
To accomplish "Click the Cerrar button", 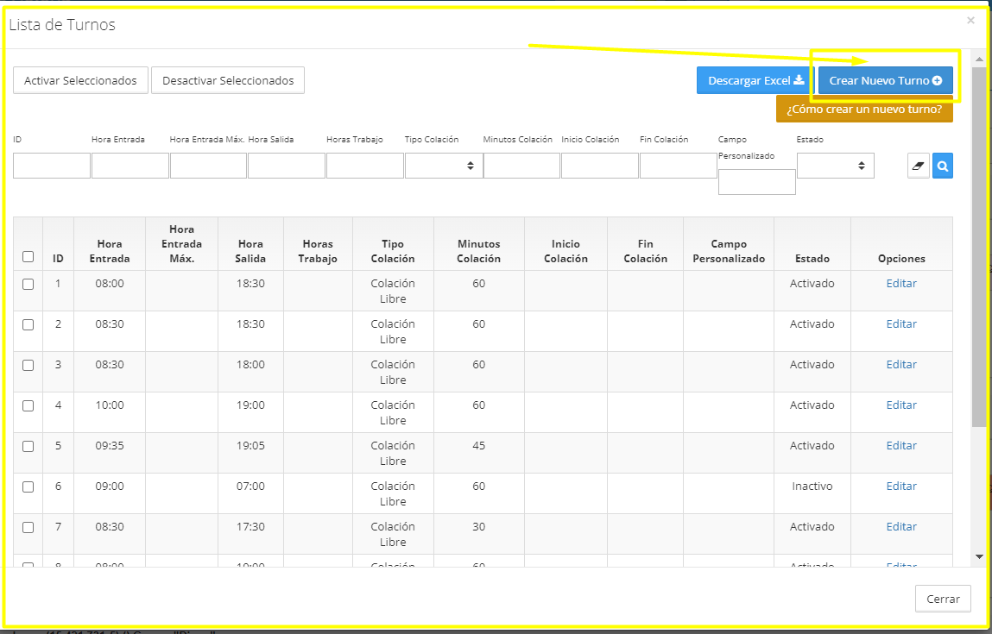I will 943,599.
